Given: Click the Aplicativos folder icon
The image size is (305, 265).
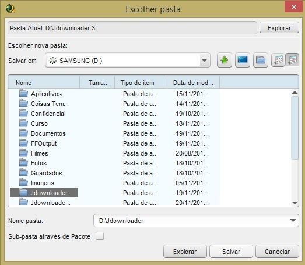Looking at the screenshot, I should (23, 93).
